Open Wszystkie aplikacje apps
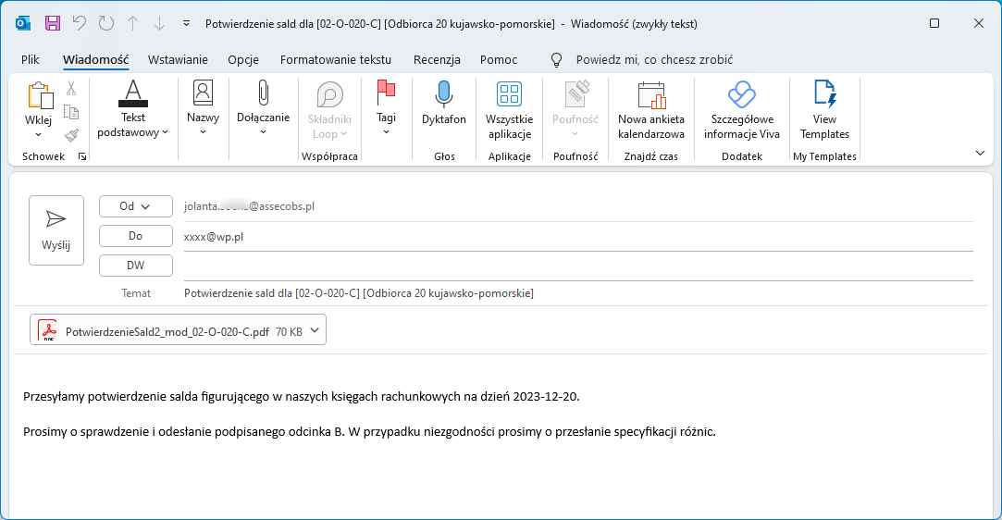The width and height of the screenshot is (1002, 520). click(509, 109)
